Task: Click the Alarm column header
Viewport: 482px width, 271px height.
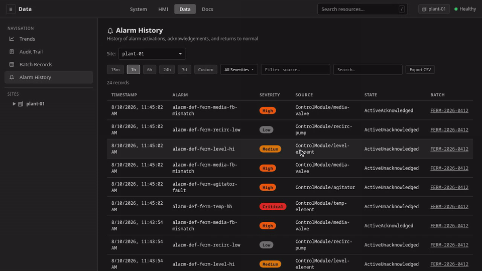Action: (x=180, y=95)
